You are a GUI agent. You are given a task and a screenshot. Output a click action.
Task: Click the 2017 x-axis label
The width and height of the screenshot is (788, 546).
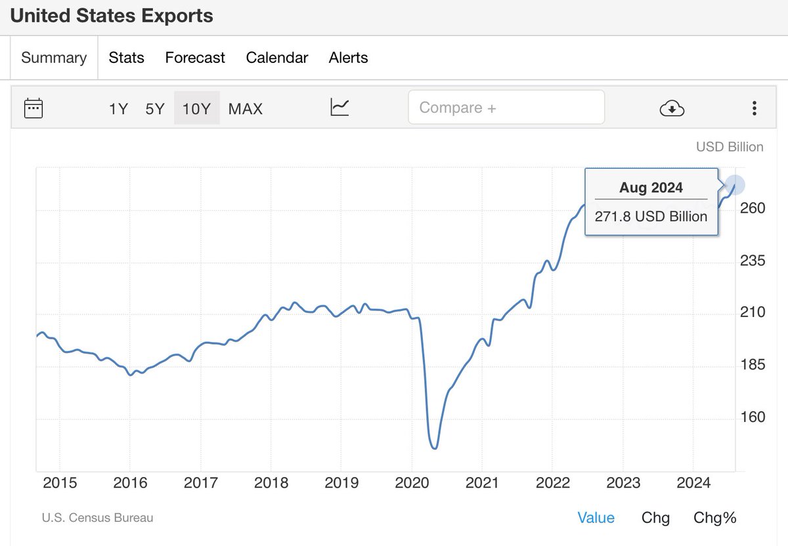[x=201, y=483]
